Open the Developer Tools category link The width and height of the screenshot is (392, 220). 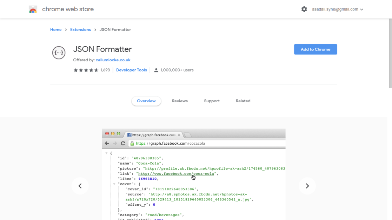coord(131,70)
